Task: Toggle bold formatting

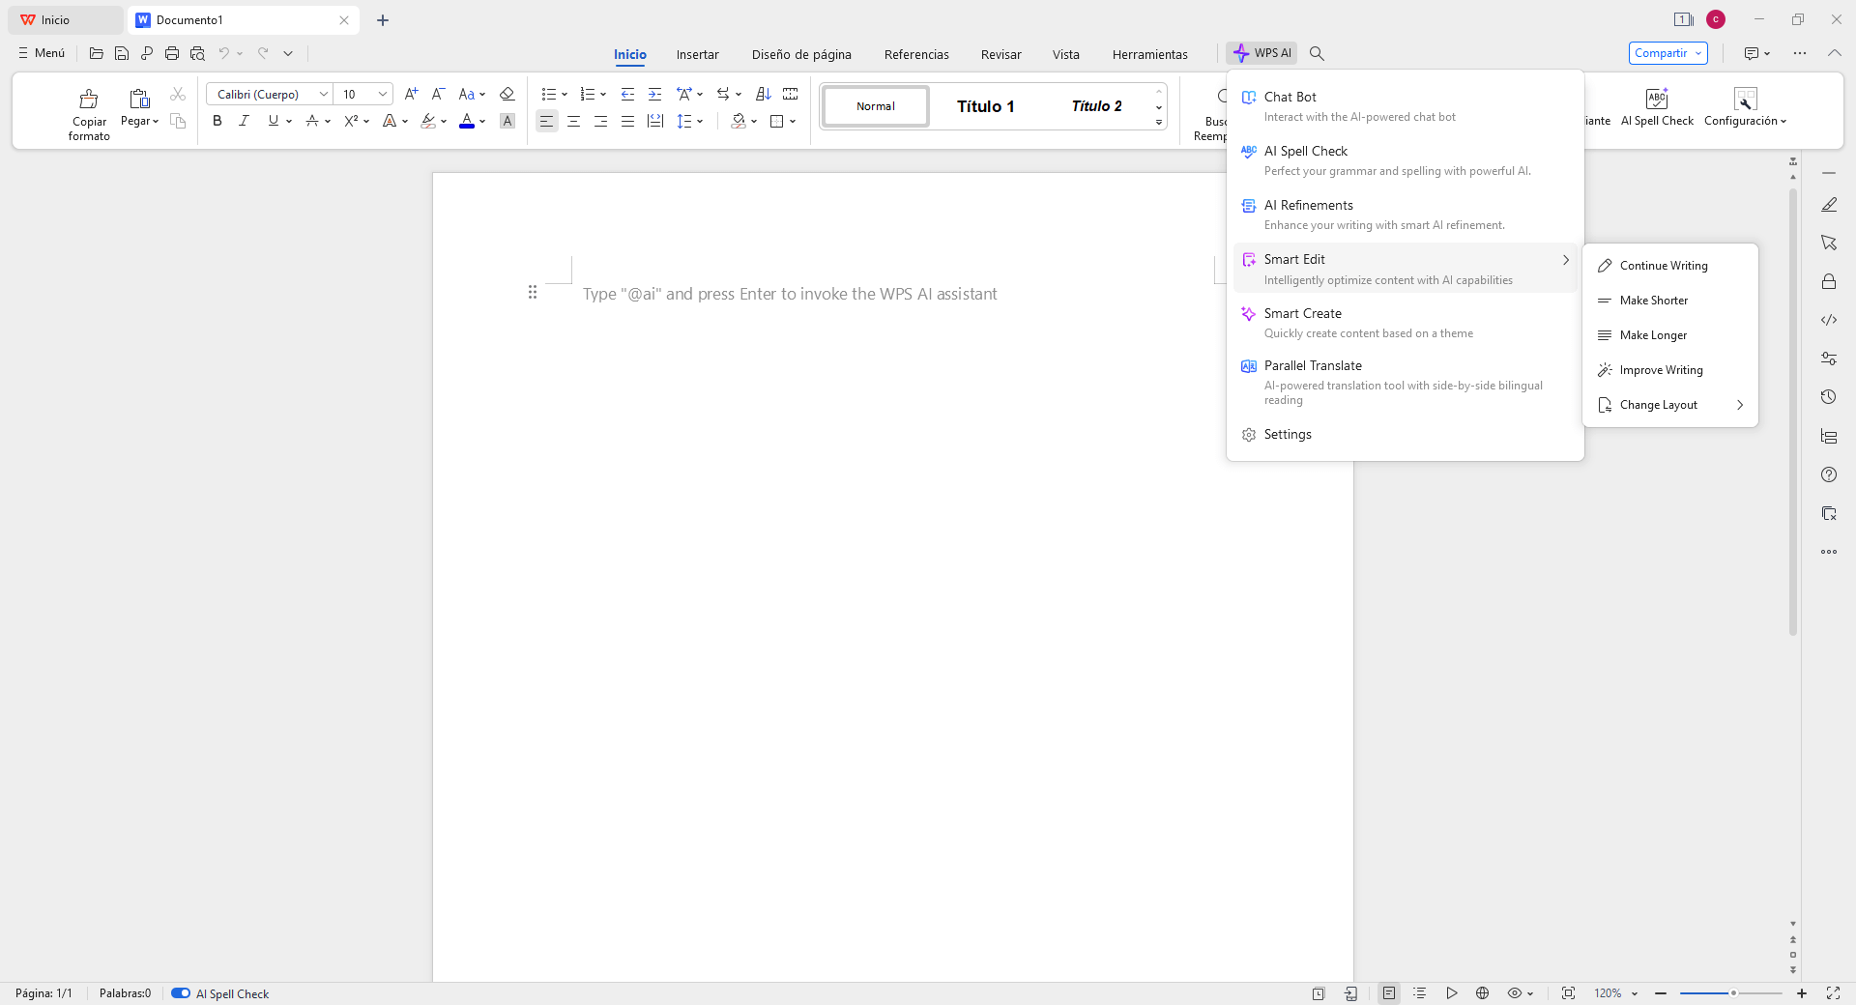Action: [217, 121]
